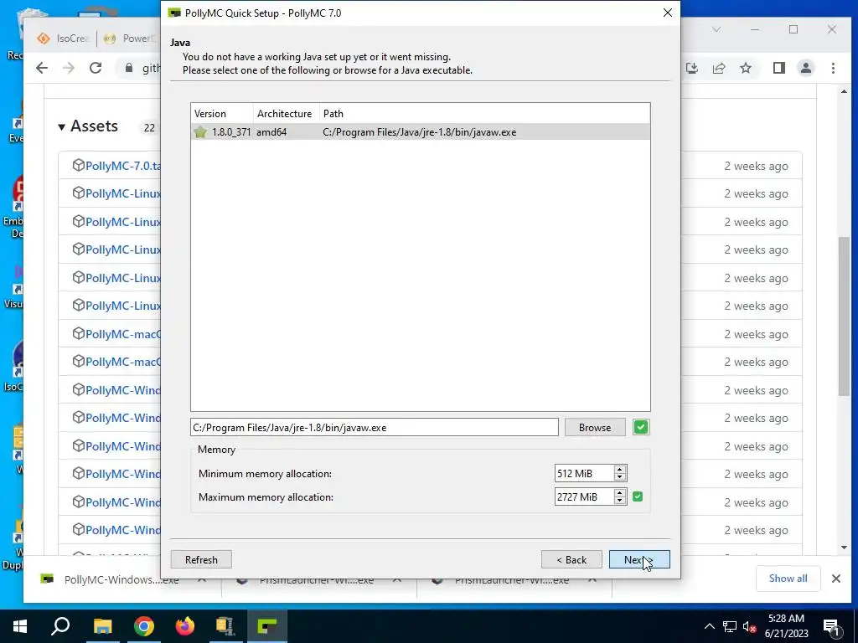Show hidden system tray icons
858x643 pixels.
709,626
